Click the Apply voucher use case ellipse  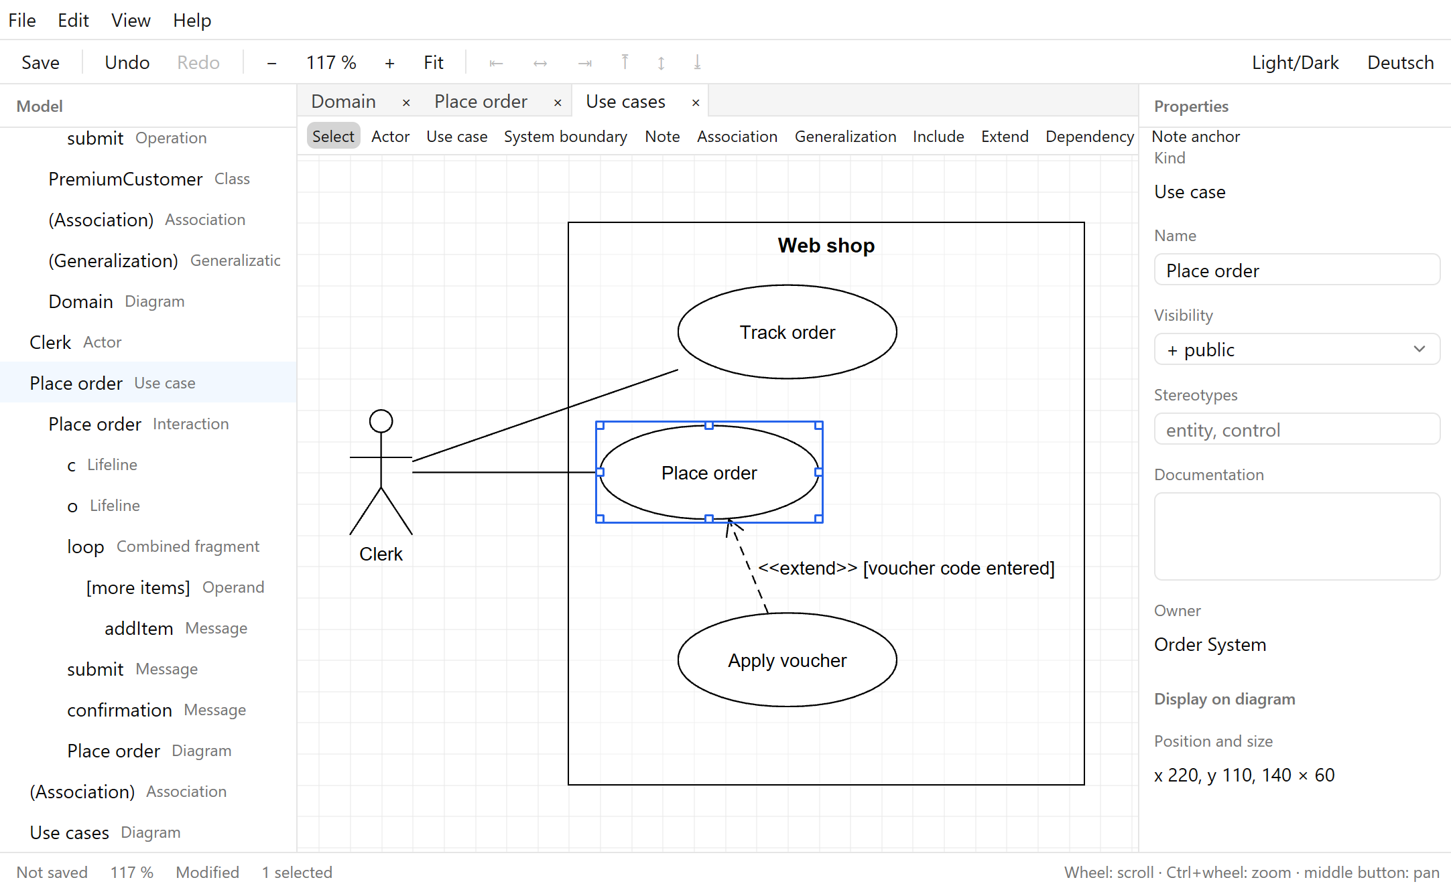click(x=787, y=660)
